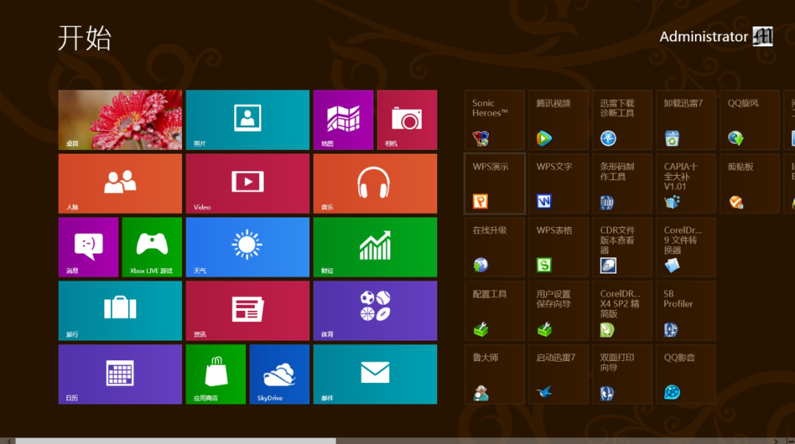Open CorelDraw 9 文件转换器 tile
This screenshot has width=795, height=444.
[x=687, y=247]
